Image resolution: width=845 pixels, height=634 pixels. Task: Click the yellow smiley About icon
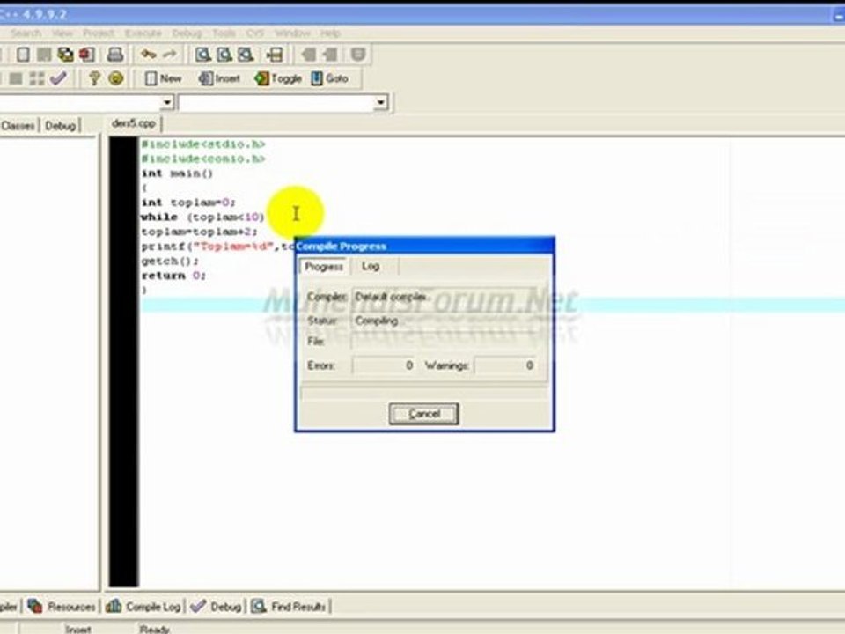(116, 78)
